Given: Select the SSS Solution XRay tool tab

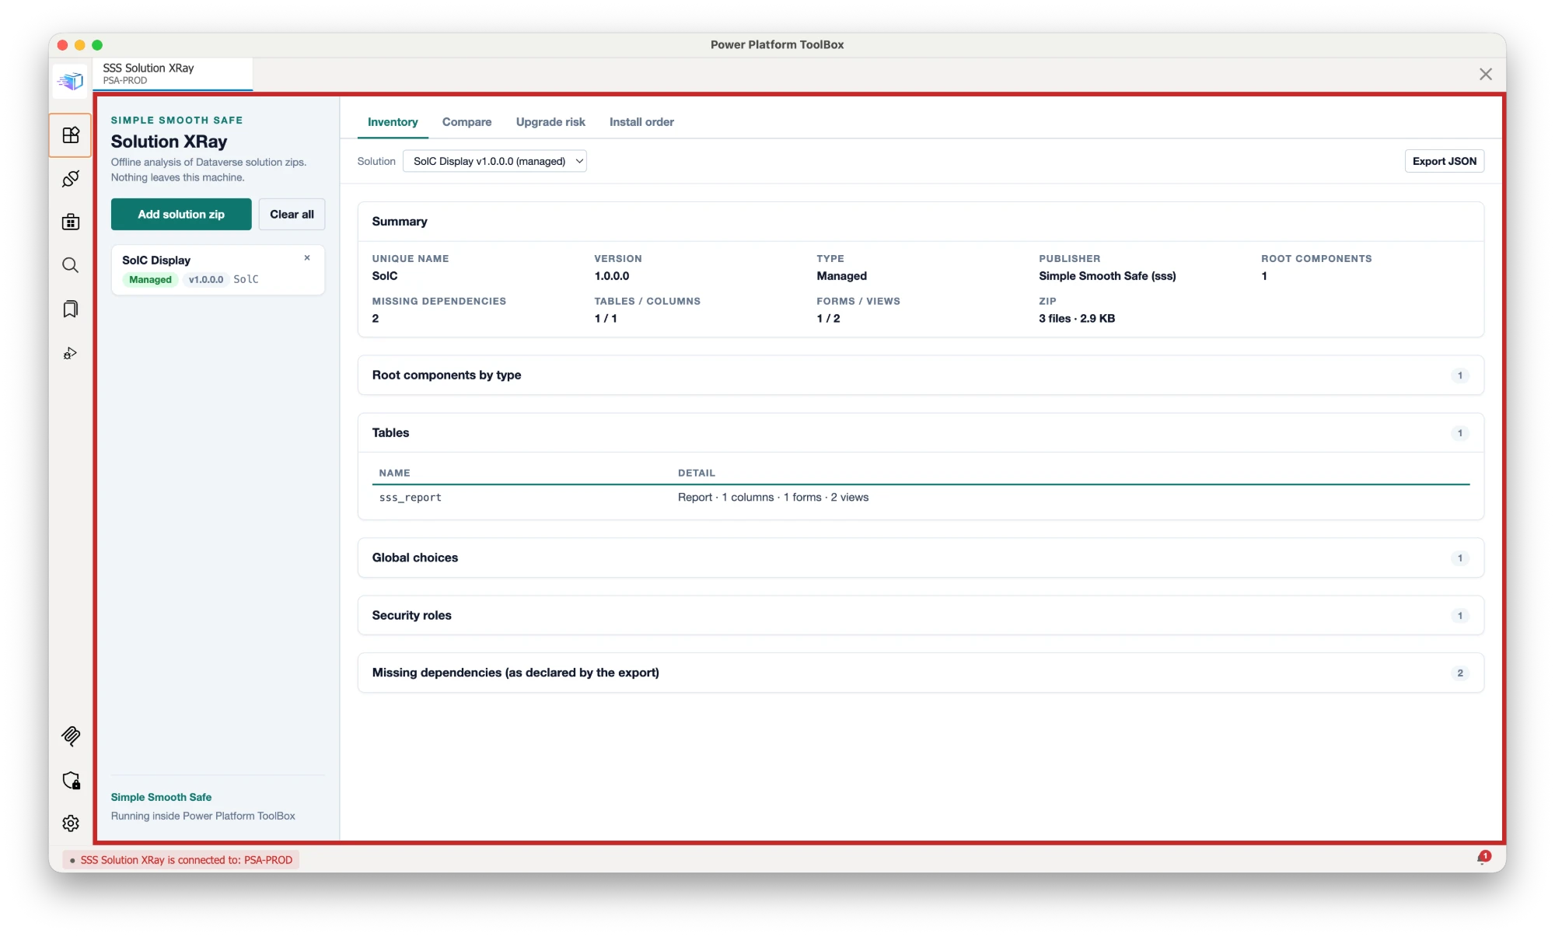Looking at the screenshot, I should 173,74.
